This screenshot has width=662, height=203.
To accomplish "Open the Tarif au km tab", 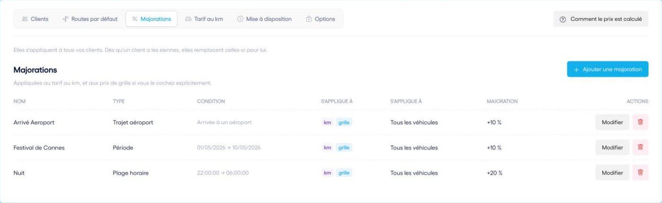I will (x=204, y=19).
